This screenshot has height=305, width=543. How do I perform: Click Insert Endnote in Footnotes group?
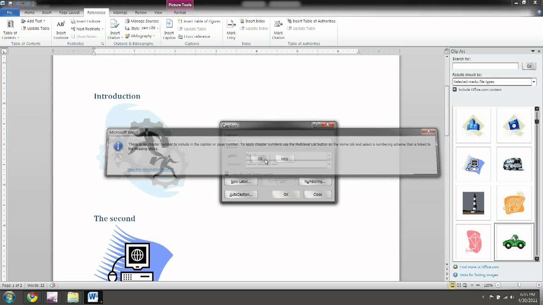tap(86, 21)
